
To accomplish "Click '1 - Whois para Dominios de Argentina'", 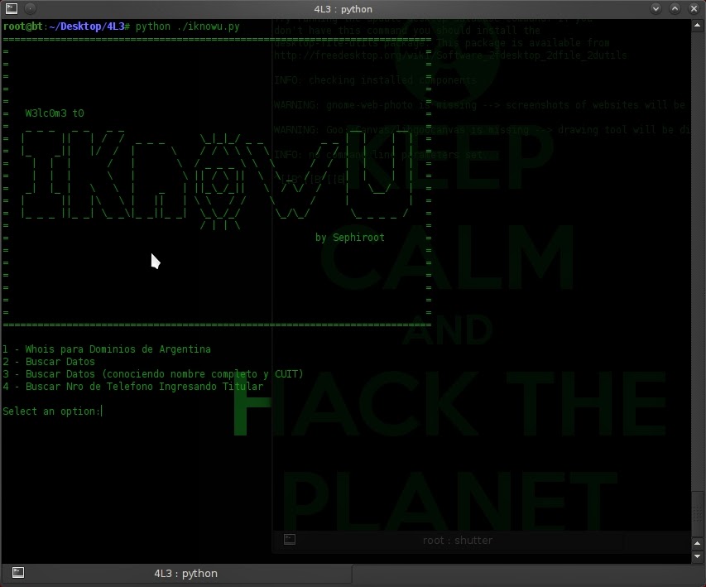I will pyautogui.click(x=107, y=349).
